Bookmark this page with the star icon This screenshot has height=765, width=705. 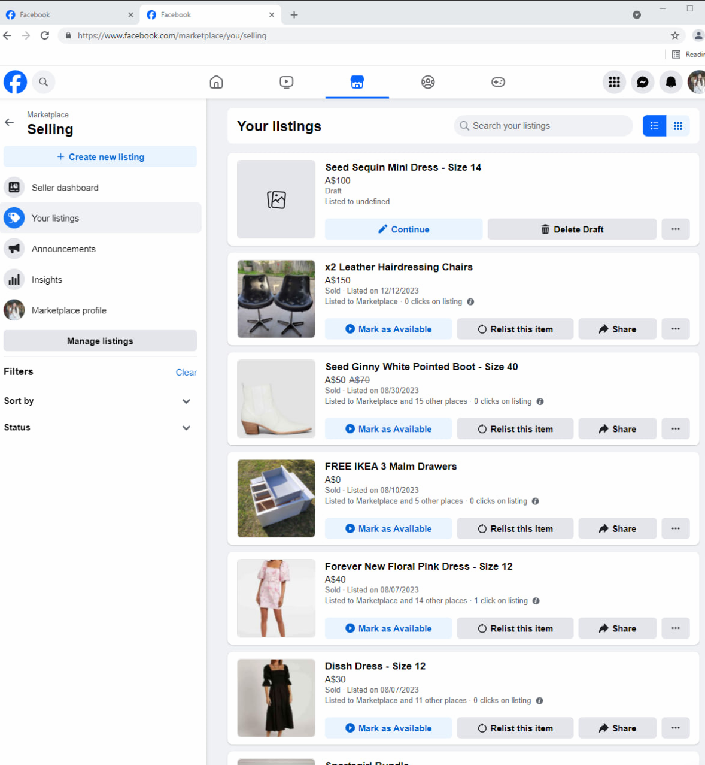[x=675, y=35]
